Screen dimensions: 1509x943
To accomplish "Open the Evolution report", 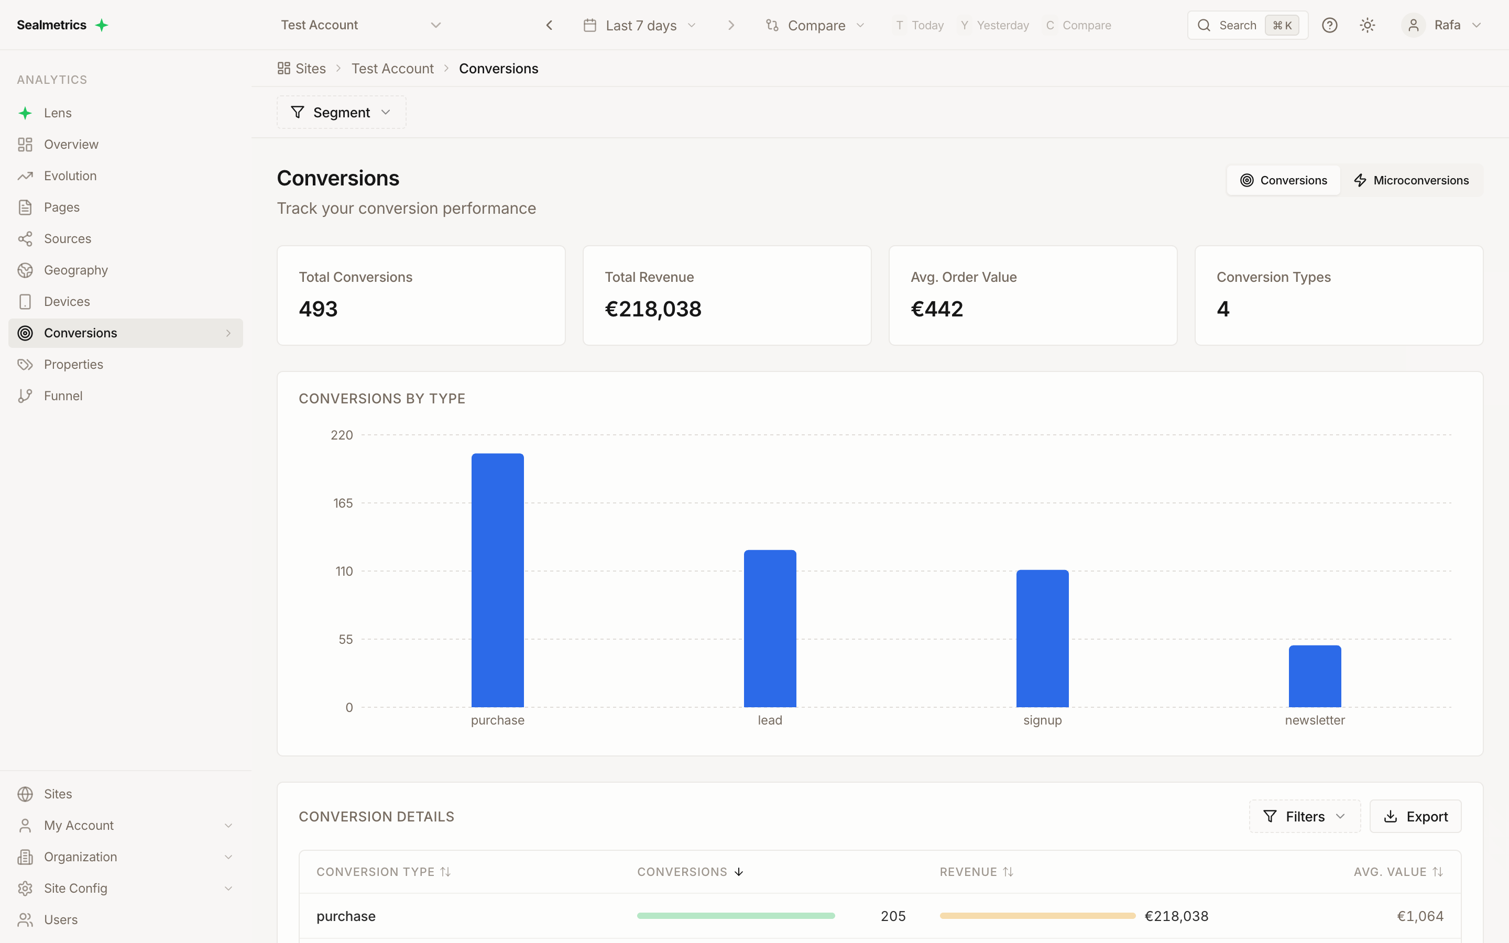I will click(125, 176).
